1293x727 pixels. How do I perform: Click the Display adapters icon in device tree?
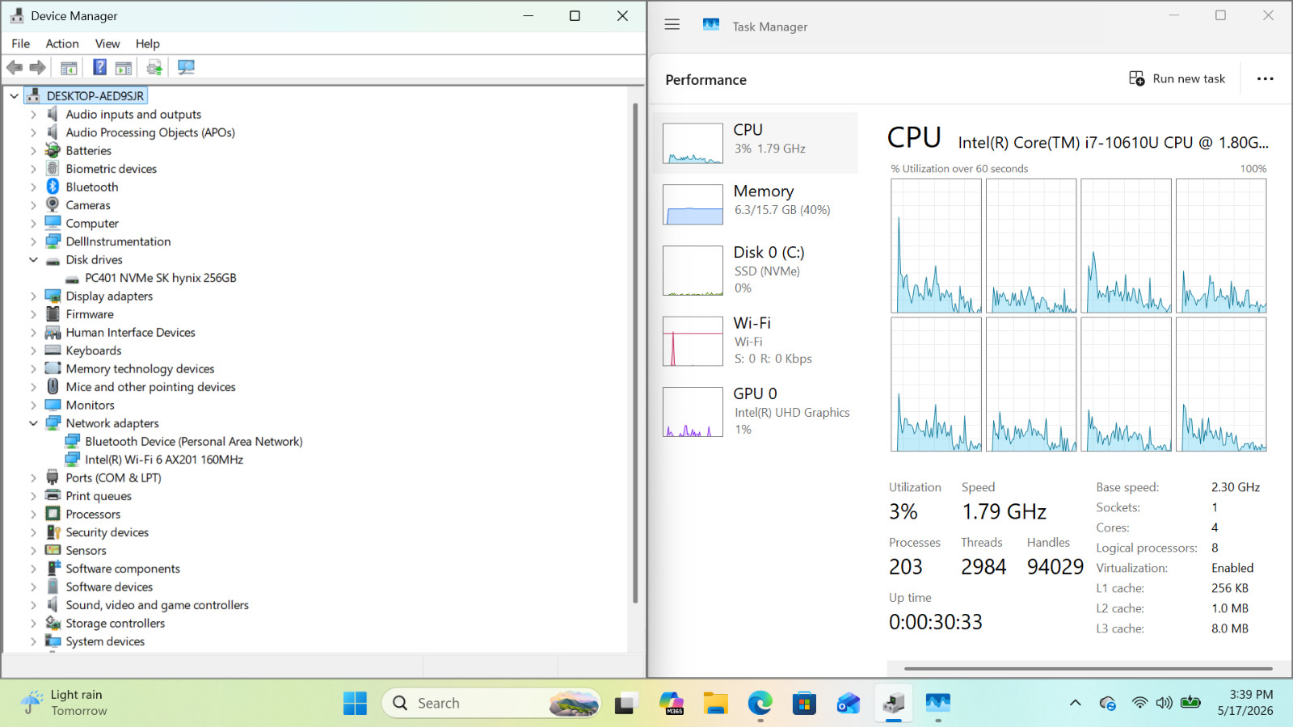[x=53, y=296]
